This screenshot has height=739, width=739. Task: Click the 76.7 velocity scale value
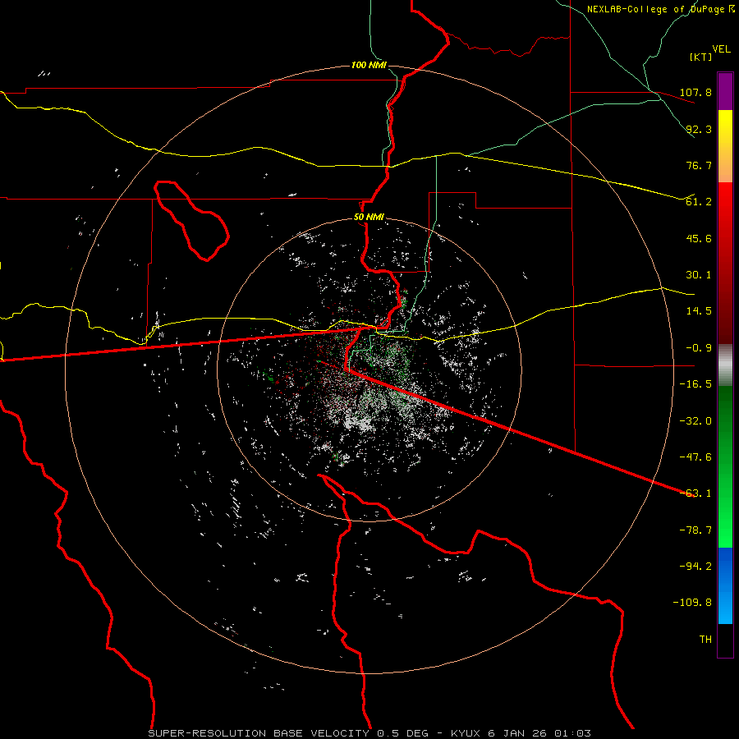(699, 165)
